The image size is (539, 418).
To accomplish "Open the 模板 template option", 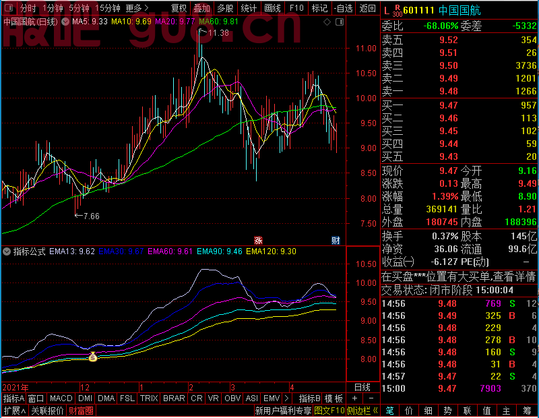I will (x=334, y=398).
